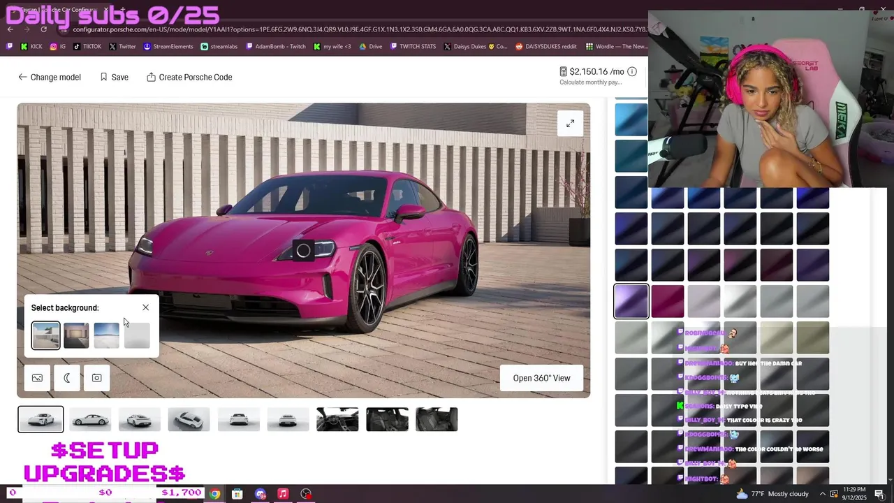Open Microsoft Store from the taskbar
This screenshot has width=894, height=503.
pyautogui.click(x=237, y=494)
